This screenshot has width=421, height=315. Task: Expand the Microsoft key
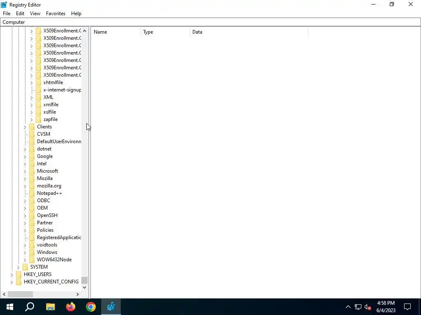click(25, 171)
